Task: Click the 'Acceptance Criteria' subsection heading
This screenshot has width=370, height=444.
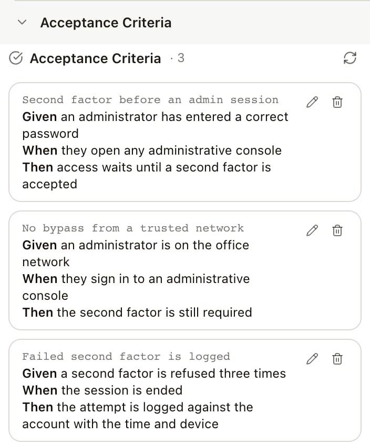Action: 95,58
